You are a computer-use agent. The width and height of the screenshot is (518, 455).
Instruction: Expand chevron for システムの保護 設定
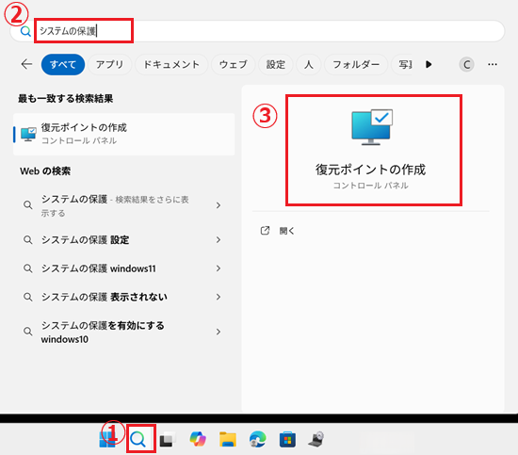coord(219,240)
